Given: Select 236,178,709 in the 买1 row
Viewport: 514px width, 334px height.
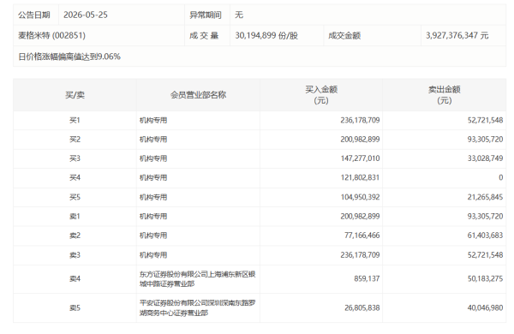Looking at the screenshot, I should (360, 120).
